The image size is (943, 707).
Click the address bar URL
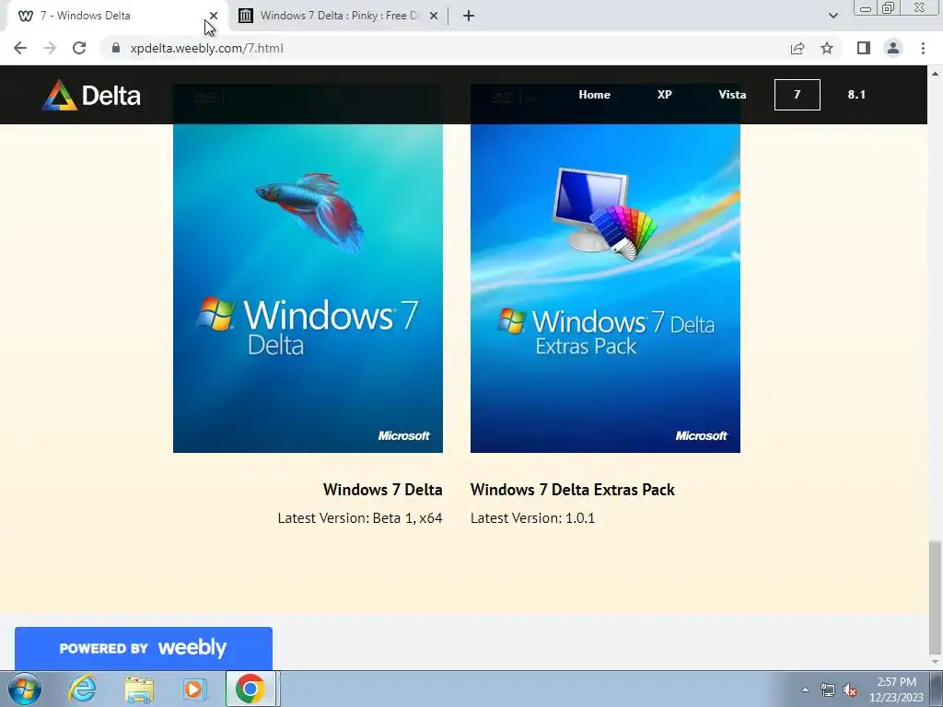click(207, 48)
